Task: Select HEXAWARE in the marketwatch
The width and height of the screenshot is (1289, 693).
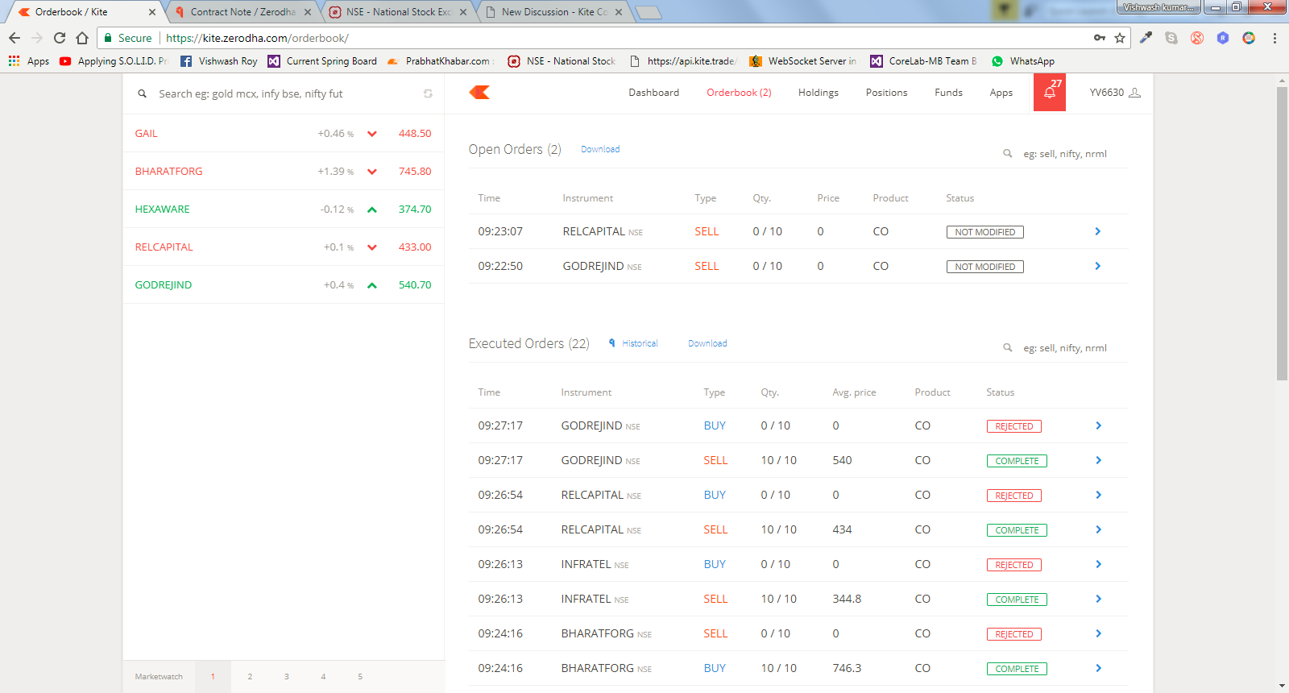Action: (x=284, y=210)
